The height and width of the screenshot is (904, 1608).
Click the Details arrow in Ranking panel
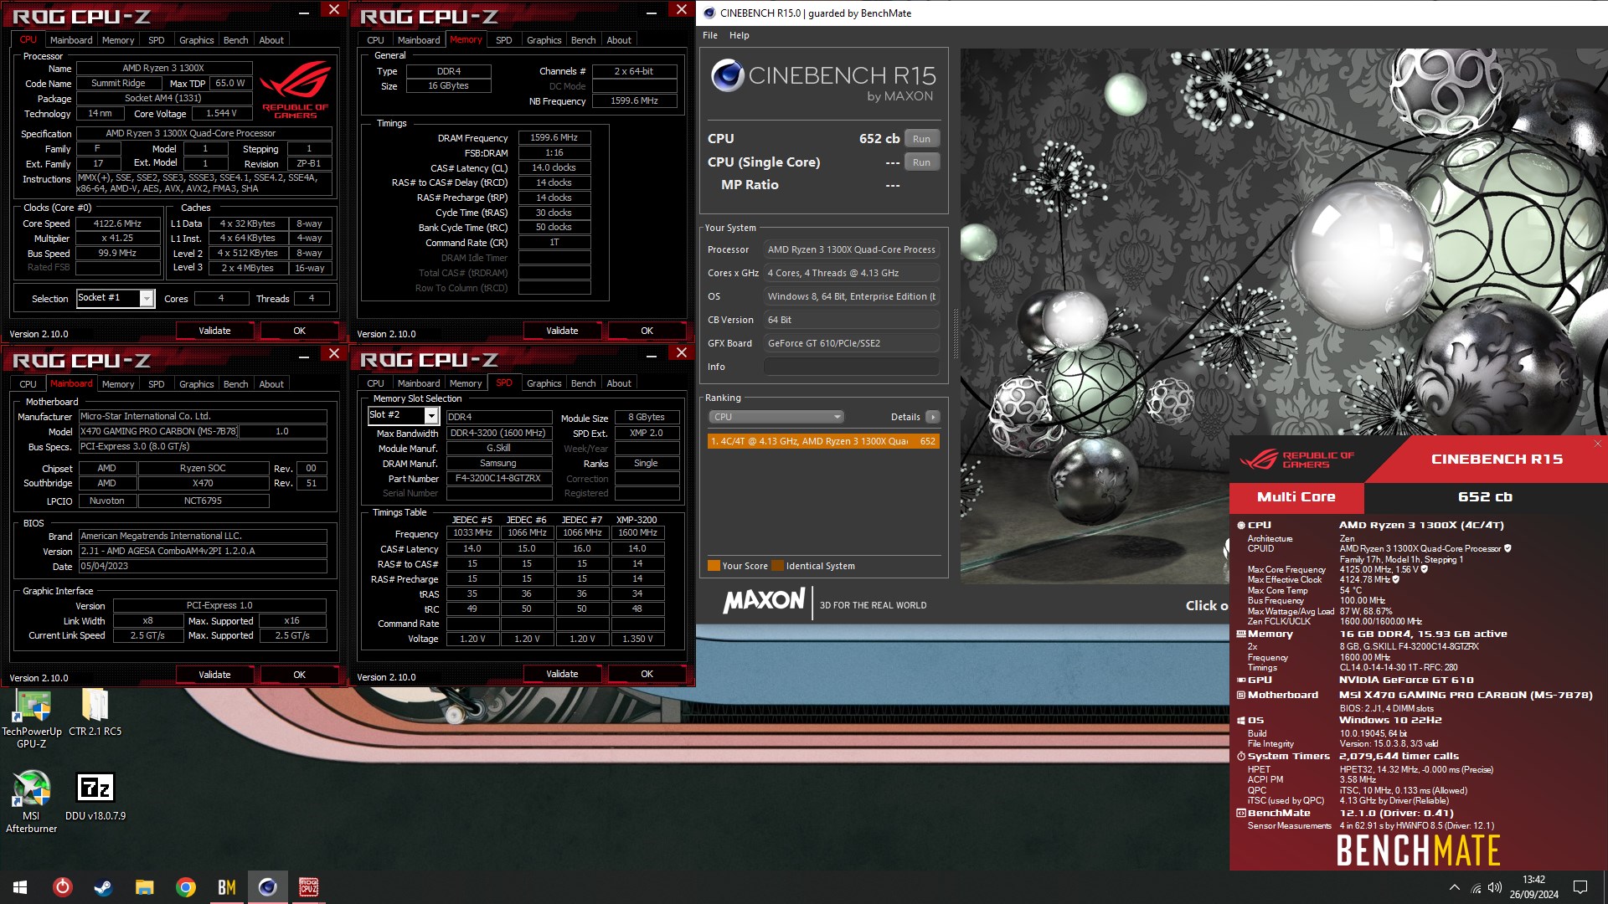932,417
